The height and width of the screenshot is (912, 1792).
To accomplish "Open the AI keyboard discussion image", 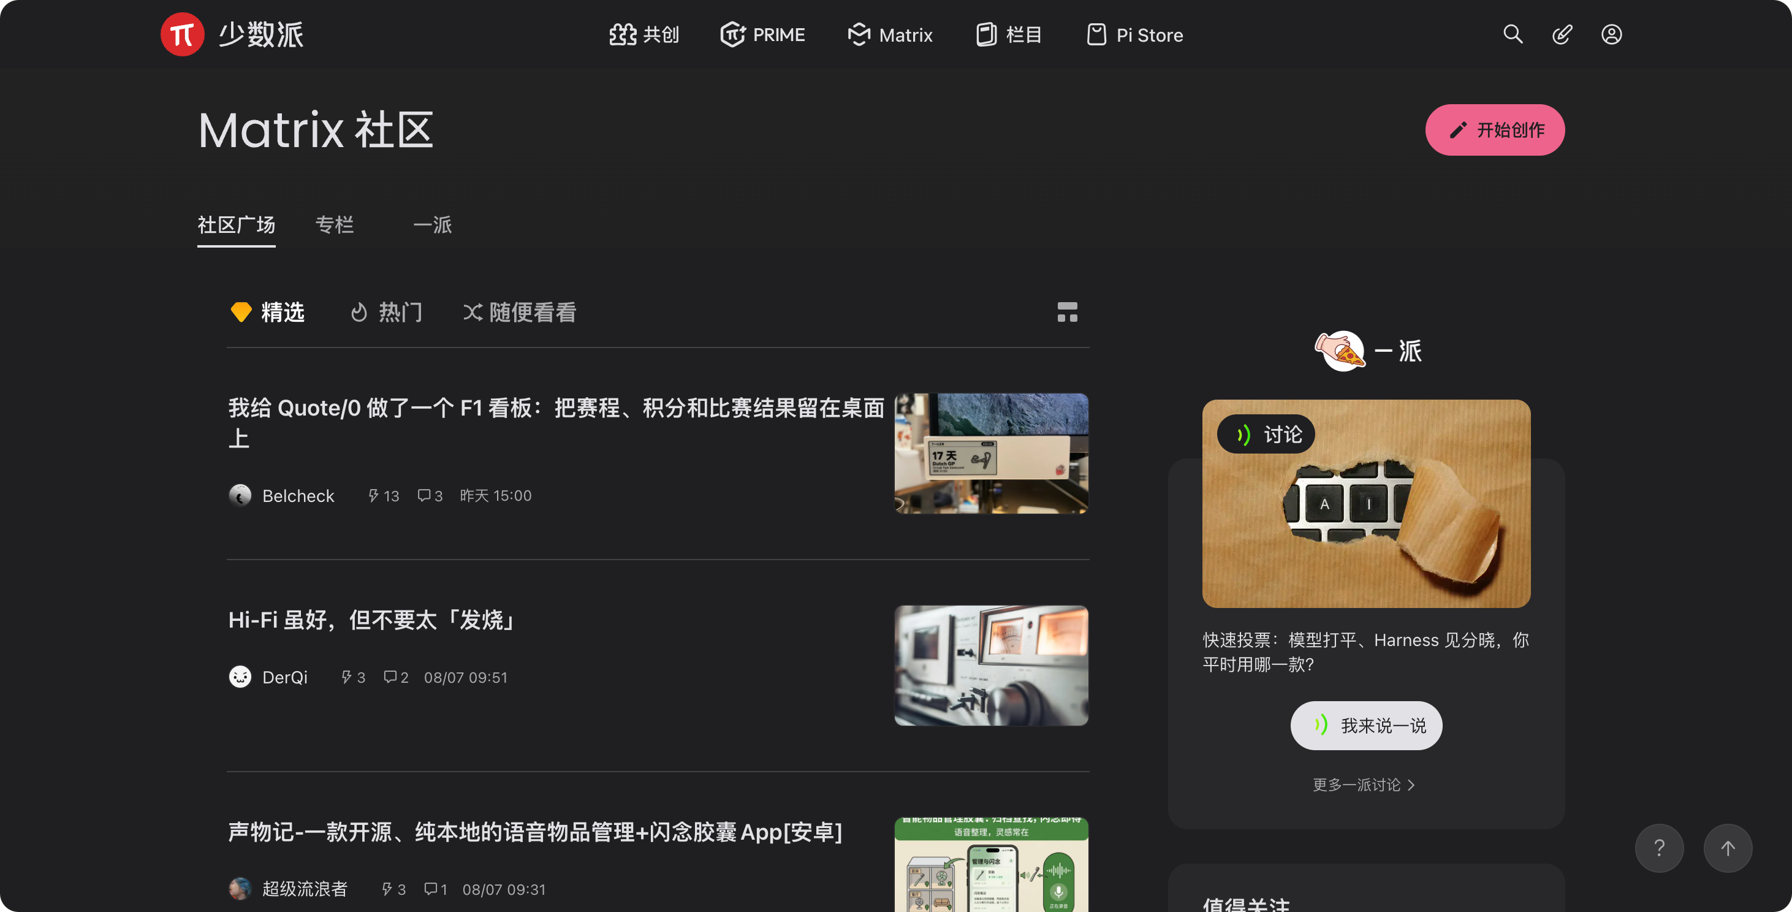I will click(1366, 504).
